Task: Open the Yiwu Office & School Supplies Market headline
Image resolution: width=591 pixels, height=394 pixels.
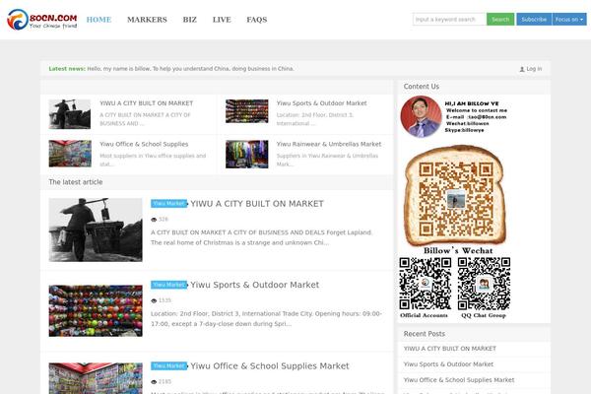Action: coord(270,365)
